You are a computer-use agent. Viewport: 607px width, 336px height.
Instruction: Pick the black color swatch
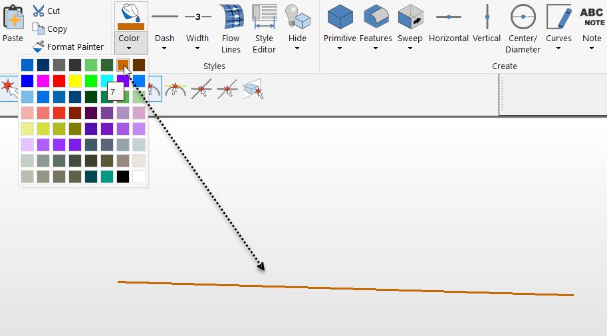(122, 177)
